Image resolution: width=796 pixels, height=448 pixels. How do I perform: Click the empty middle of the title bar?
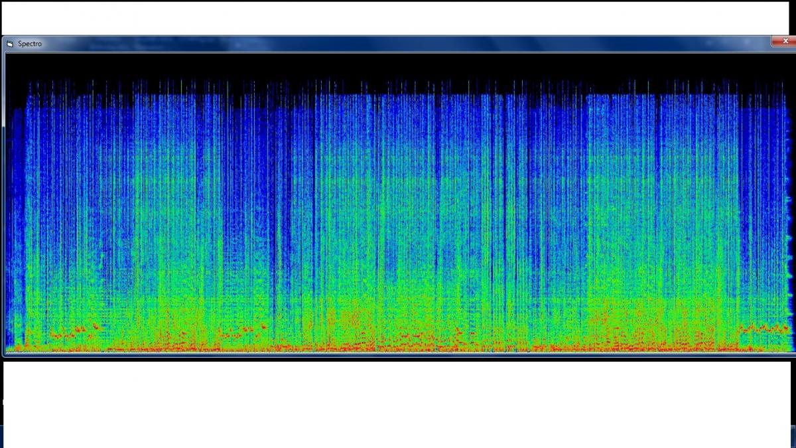point(398,43)
